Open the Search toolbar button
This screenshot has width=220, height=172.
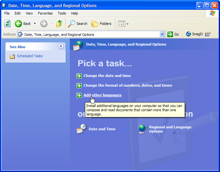coord(78,24)
